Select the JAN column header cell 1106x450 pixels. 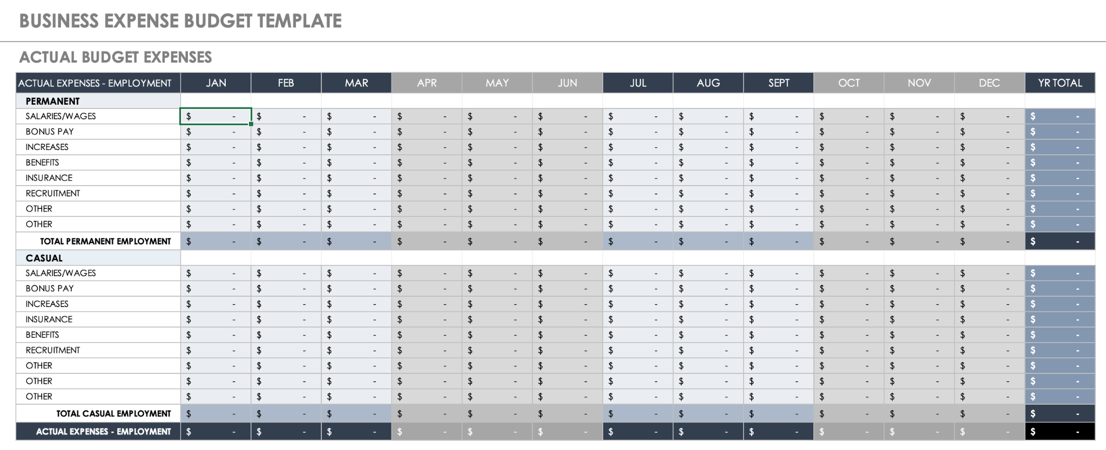pyautogui.click(x=215, y=83)
